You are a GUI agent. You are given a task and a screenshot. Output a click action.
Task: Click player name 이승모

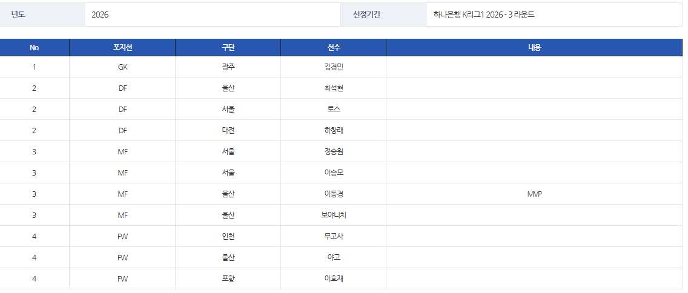[334, 173]
